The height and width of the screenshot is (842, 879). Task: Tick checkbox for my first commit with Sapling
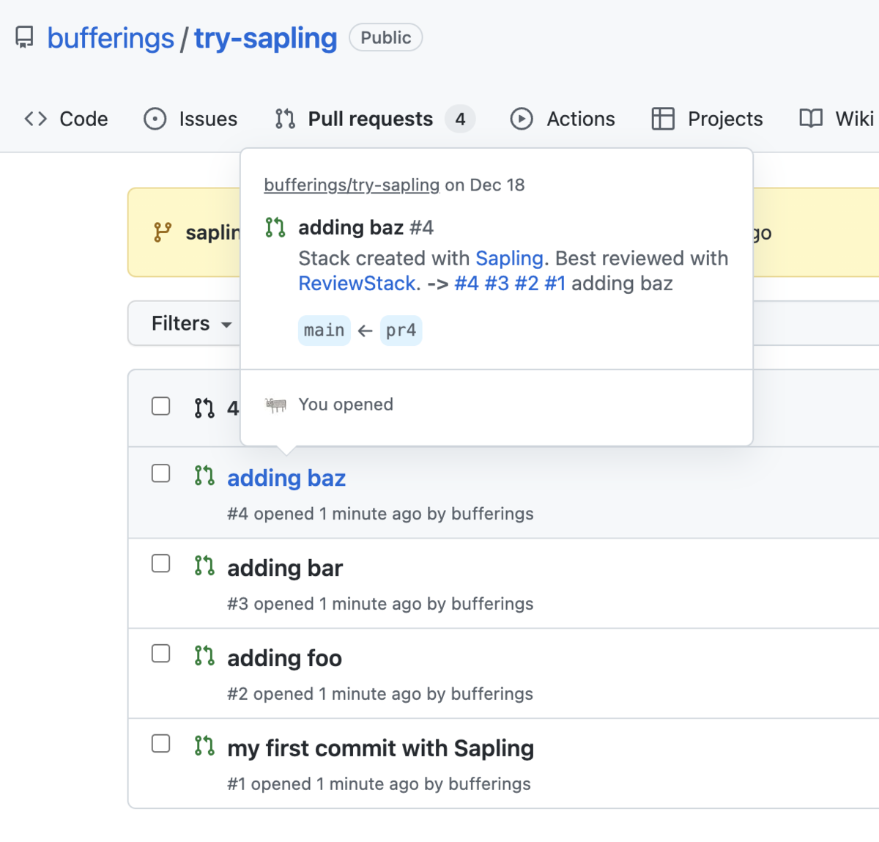161,744
